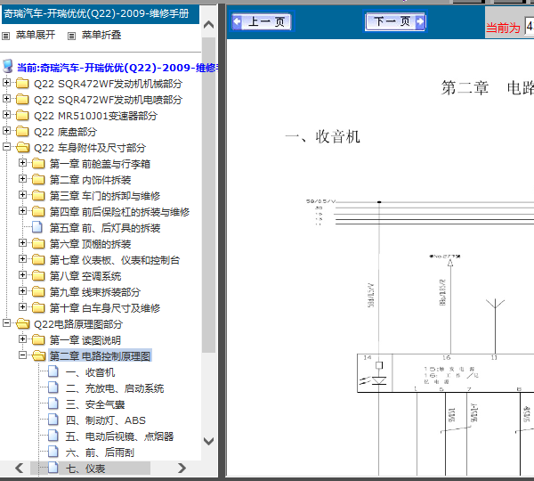
Task: Click page icon of 一、收音机
Action: 53,371
